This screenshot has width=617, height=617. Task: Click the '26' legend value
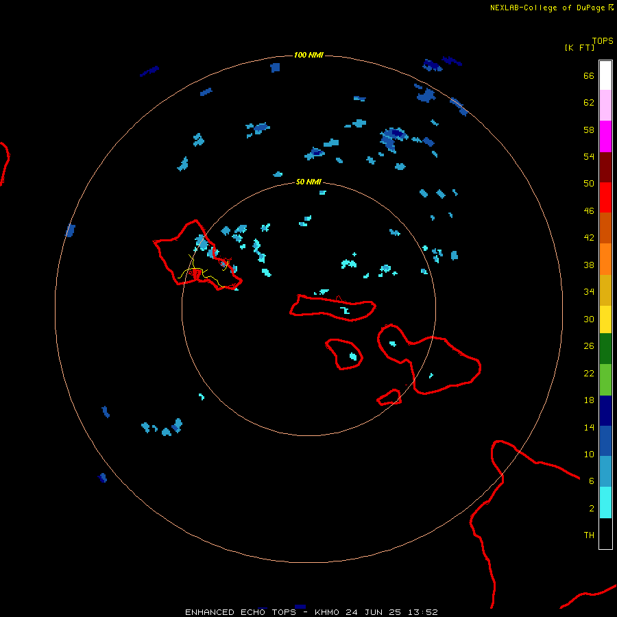[589, 346]
